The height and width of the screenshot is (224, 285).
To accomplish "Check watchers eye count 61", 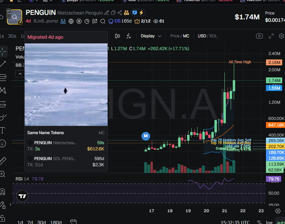I will tap(159, 21).
